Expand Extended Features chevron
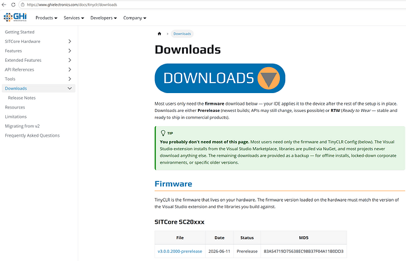 [x=70, y=60]
